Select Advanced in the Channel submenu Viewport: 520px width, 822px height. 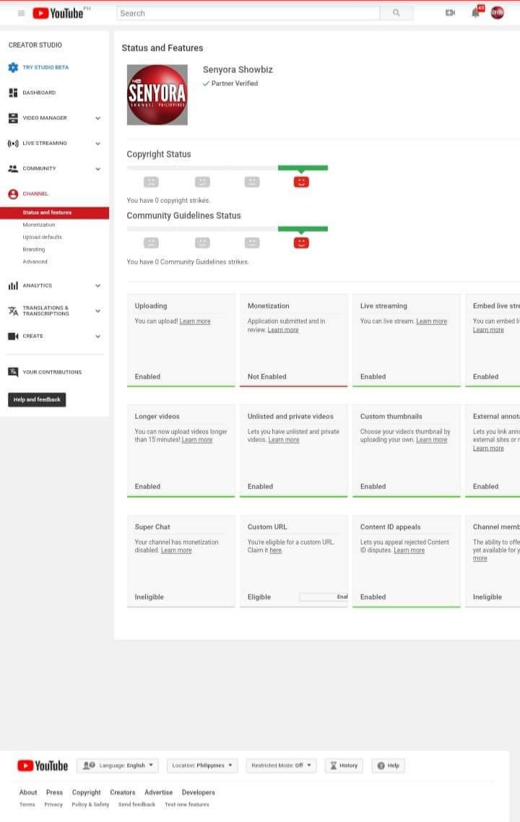pyautogui.click(x=35, y=261)
